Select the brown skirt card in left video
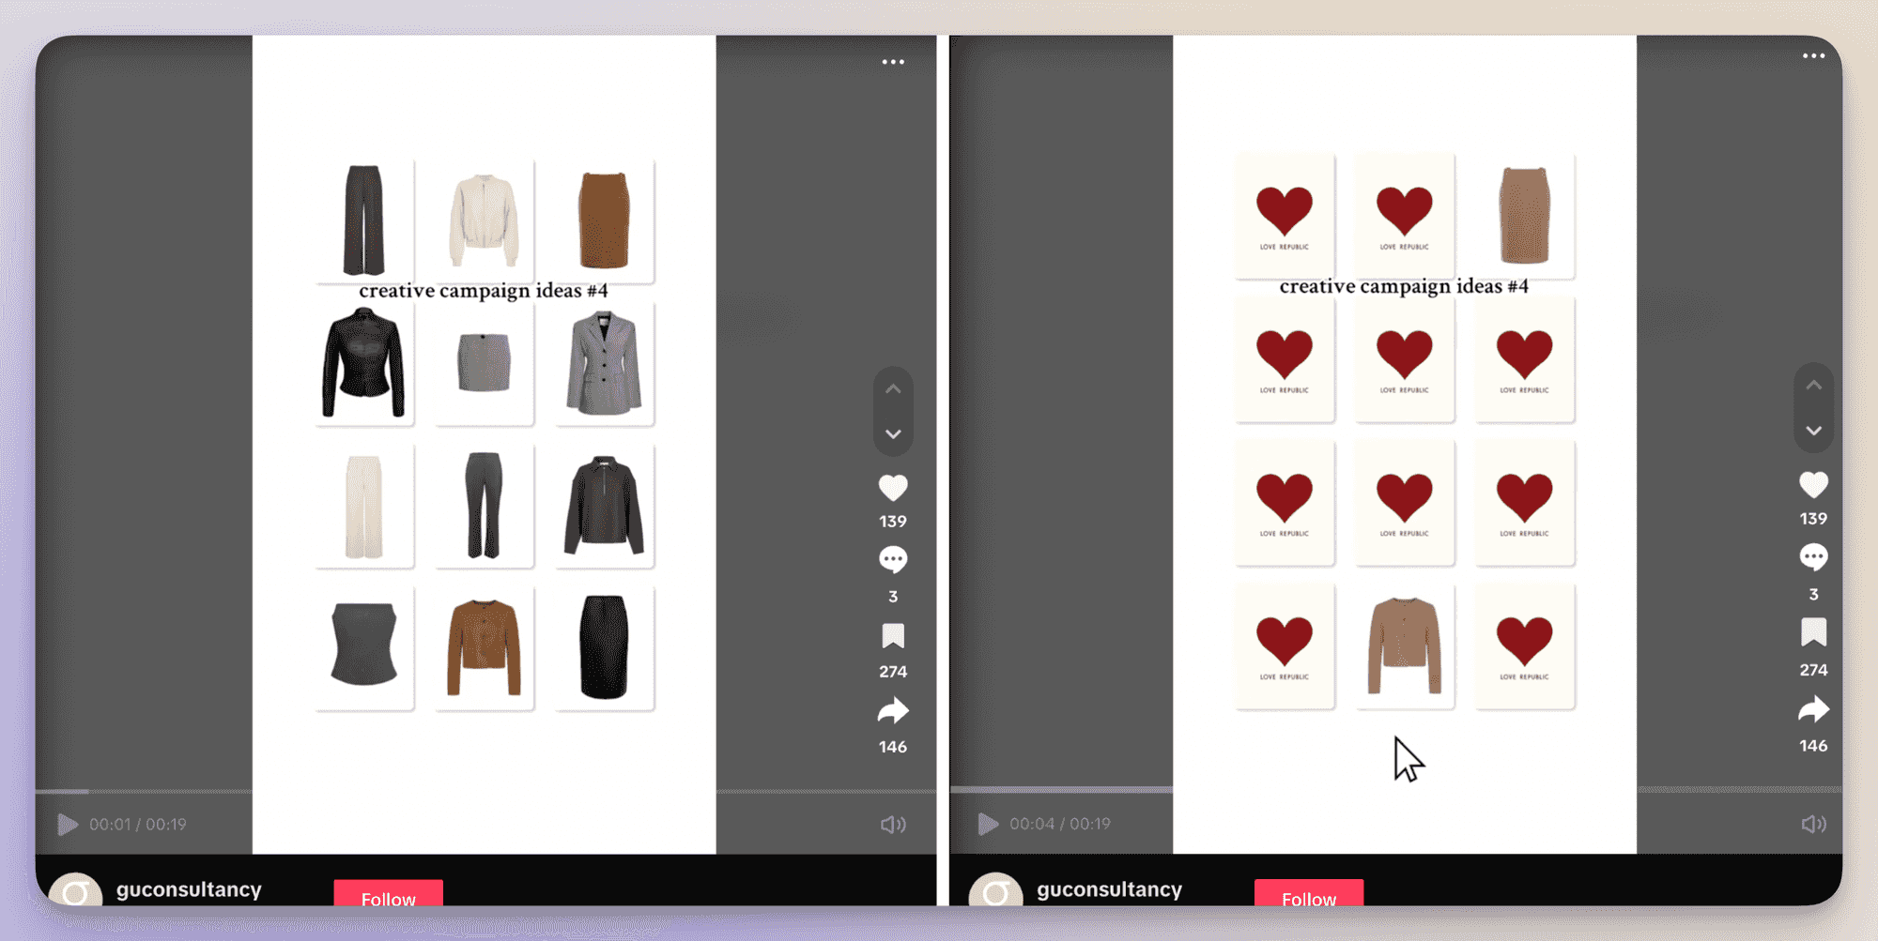This screenshot has height=941, width=1878. click(604, 220)
